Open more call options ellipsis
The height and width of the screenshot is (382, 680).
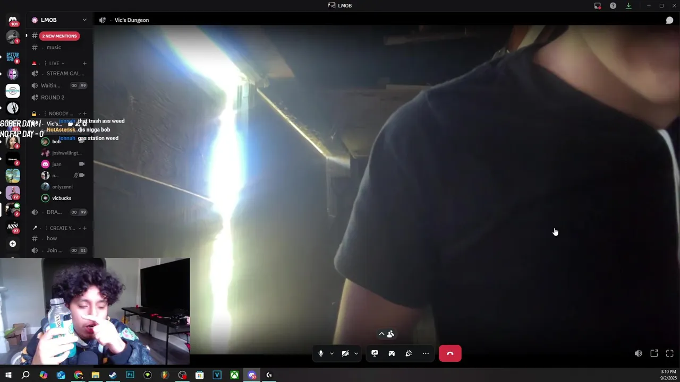[x=426, y=353]
